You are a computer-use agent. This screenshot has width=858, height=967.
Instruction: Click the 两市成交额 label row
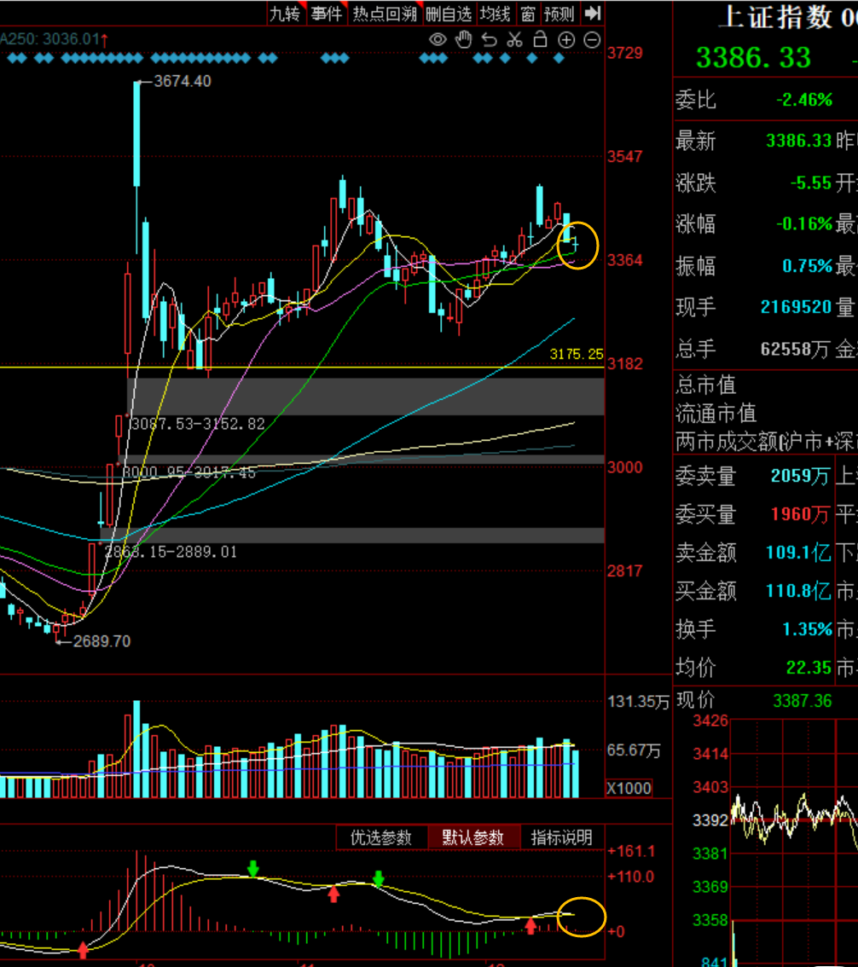(x=766, y=441)
